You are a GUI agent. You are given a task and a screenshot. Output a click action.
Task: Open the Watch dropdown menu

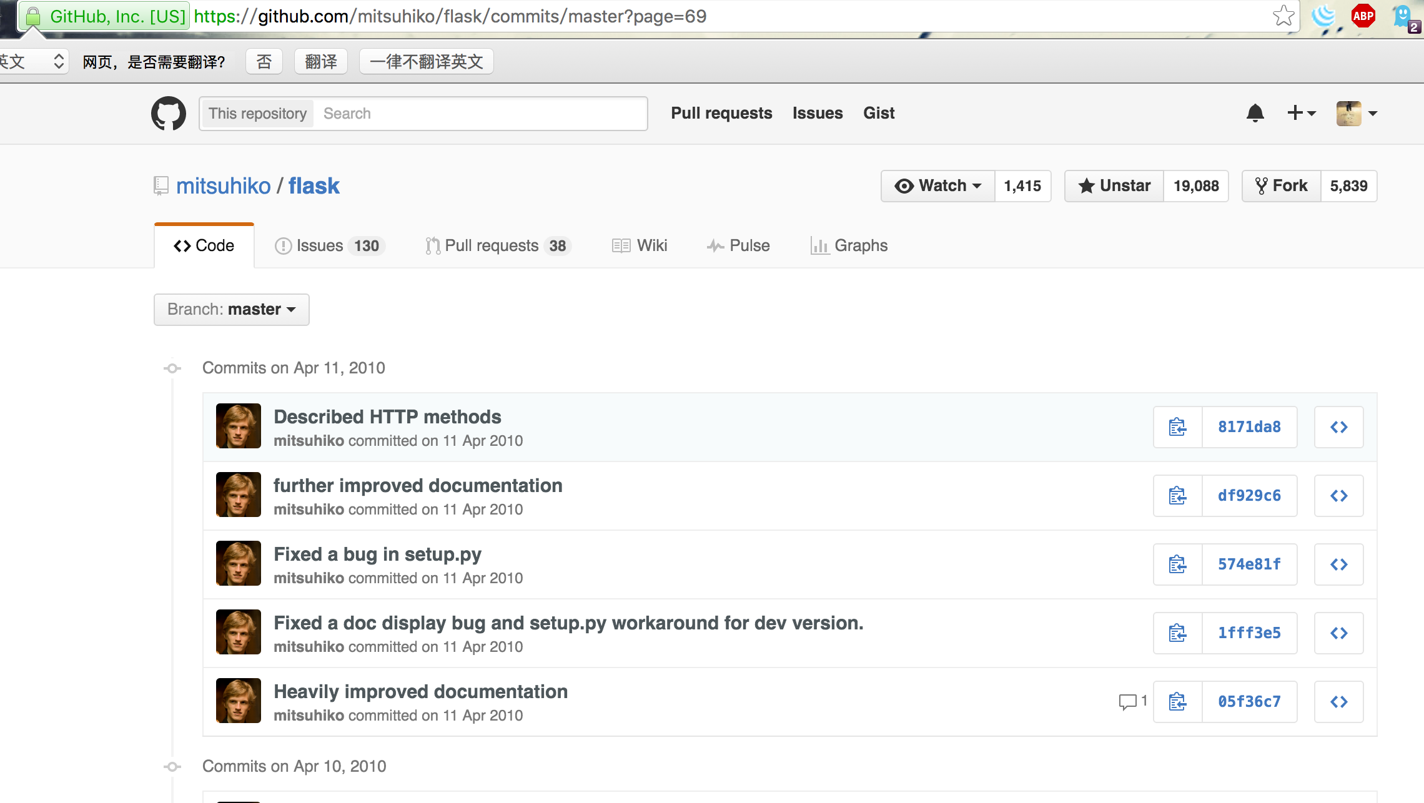[x=938, y=186]
